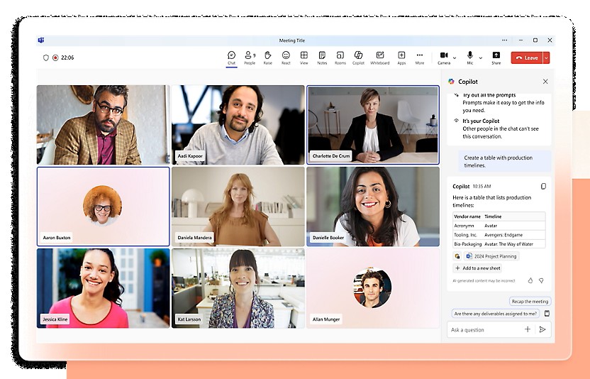Image resolution: width=590 pixels, height=379 pixels.
Task: Open the React emoji menu
Action: pos(286,58)
